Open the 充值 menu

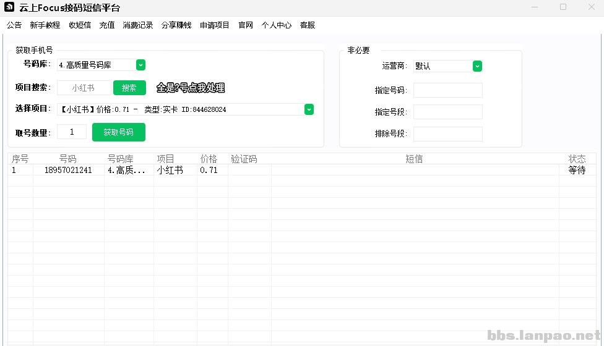(x=106, y=25)
